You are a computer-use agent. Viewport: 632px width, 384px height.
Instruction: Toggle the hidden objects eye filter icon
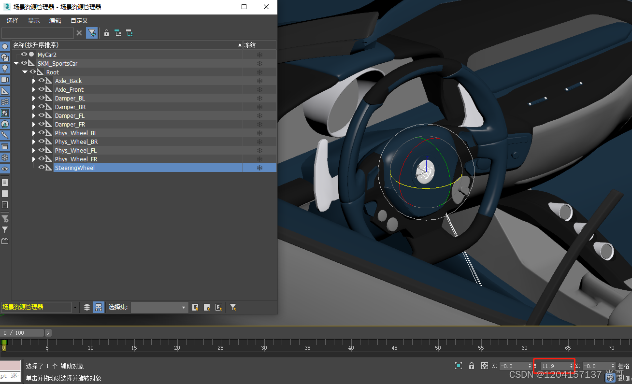click(x=5, y=169)
